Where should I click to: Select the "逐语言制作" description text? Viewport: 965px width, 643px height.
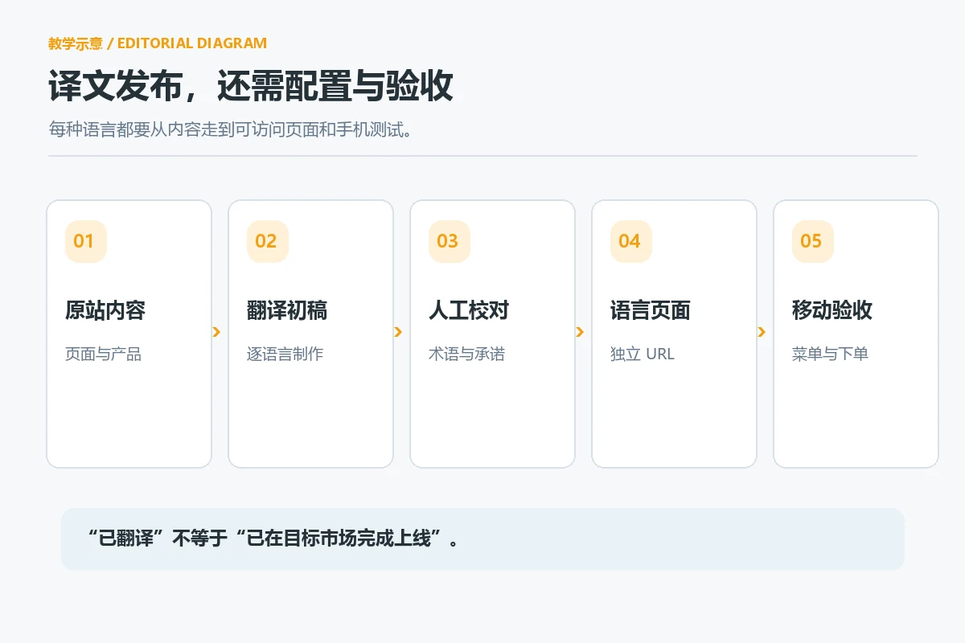[285, 354]
